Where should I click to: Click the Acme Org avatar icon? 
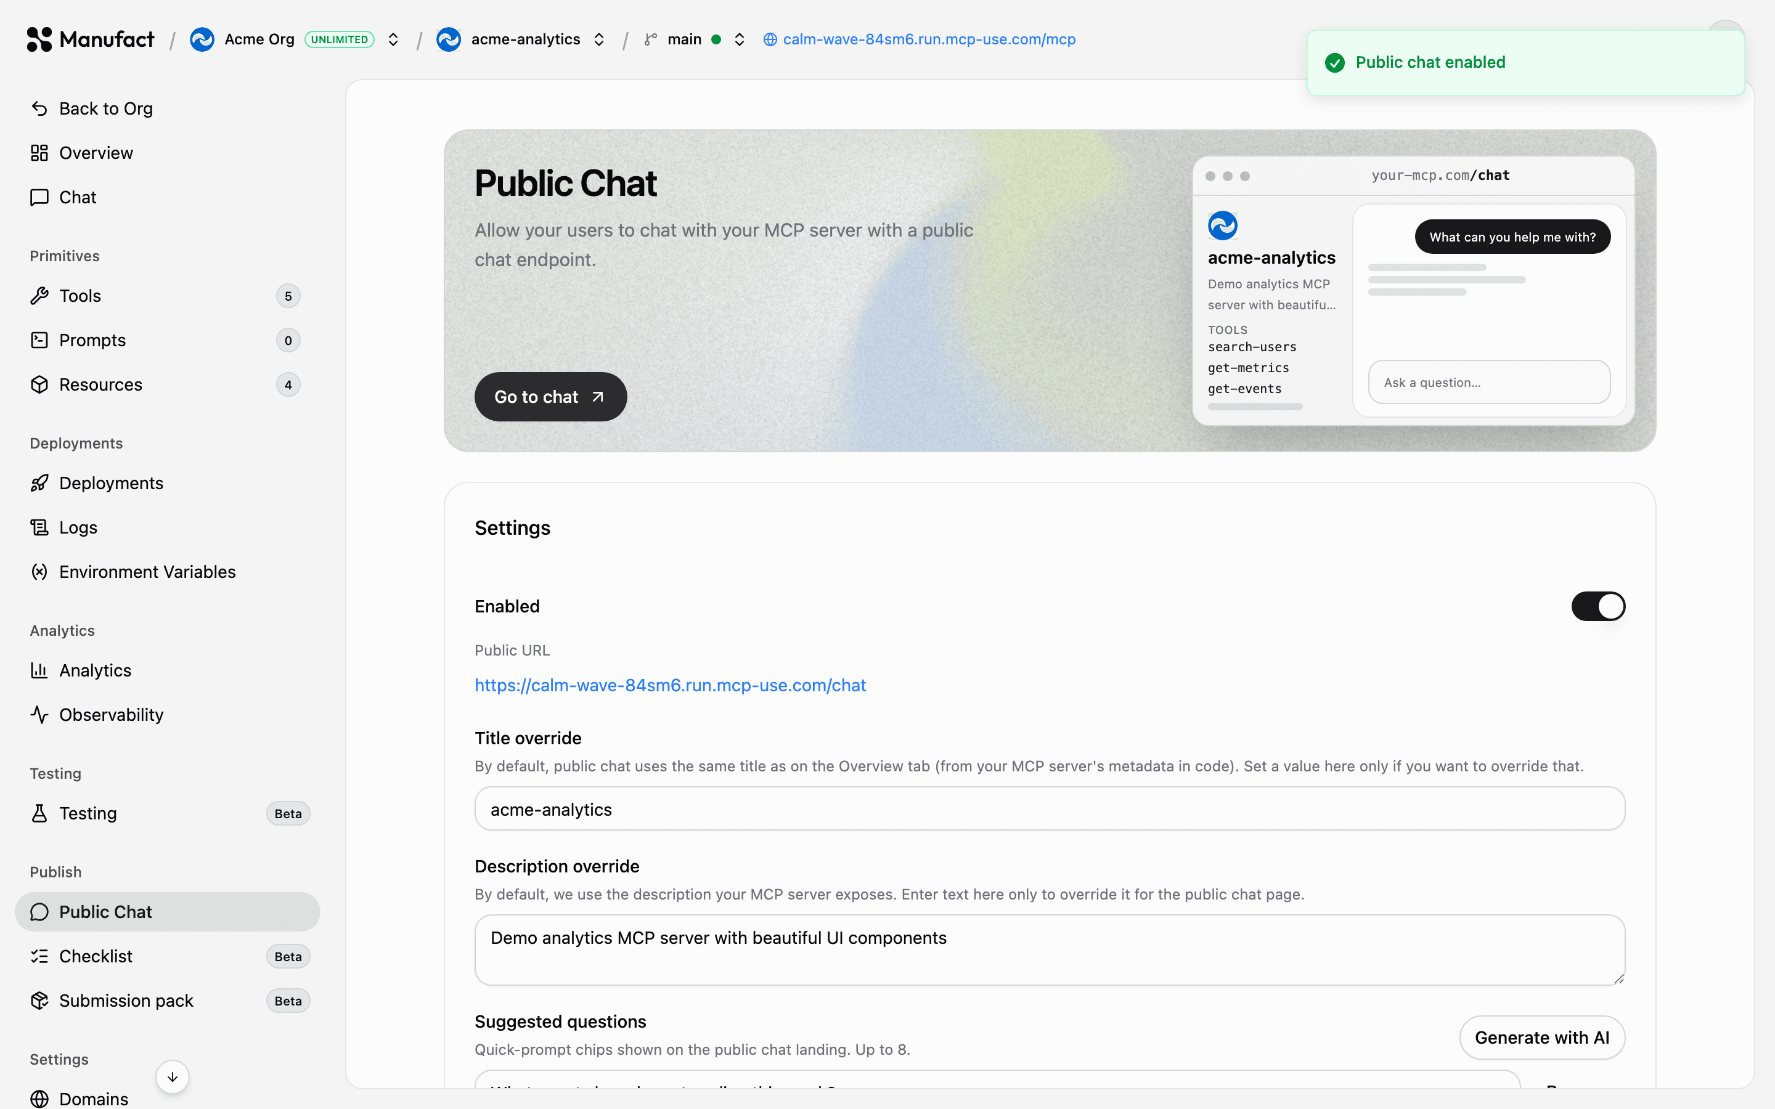(x=202, y=39)
